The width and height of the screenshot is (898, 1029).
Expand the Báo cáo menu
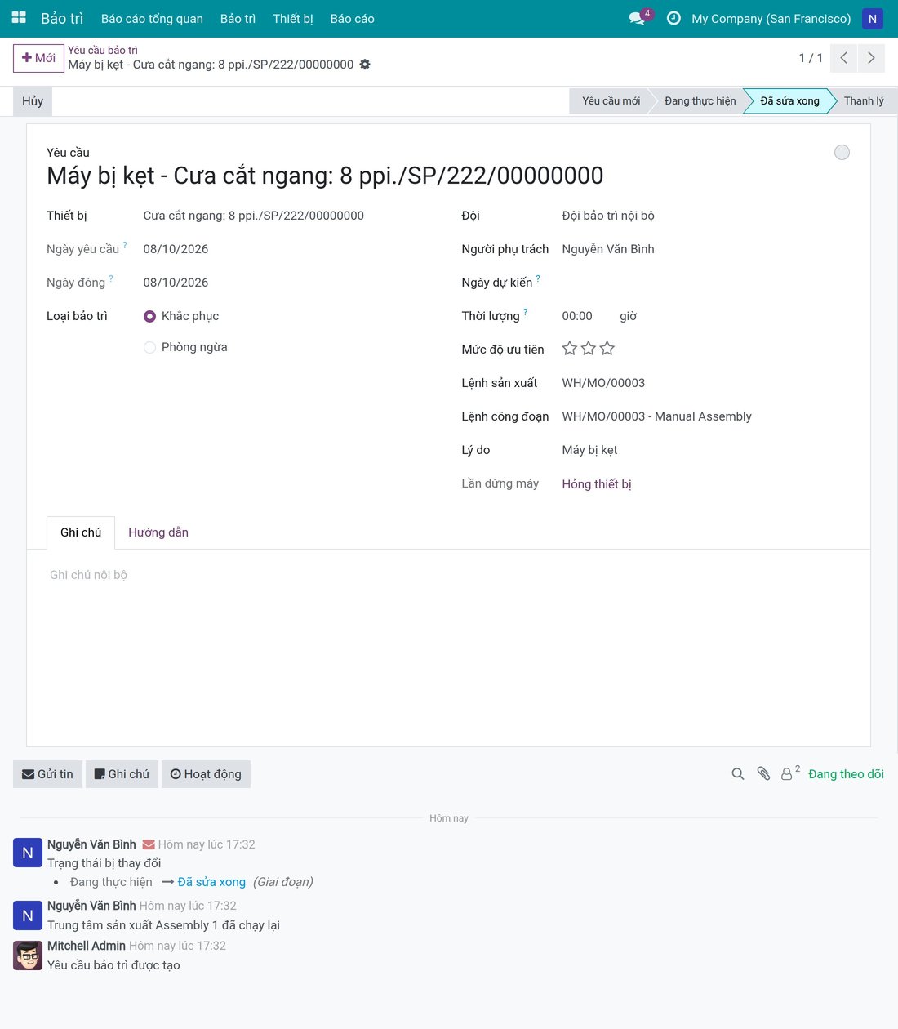point(352,19)
